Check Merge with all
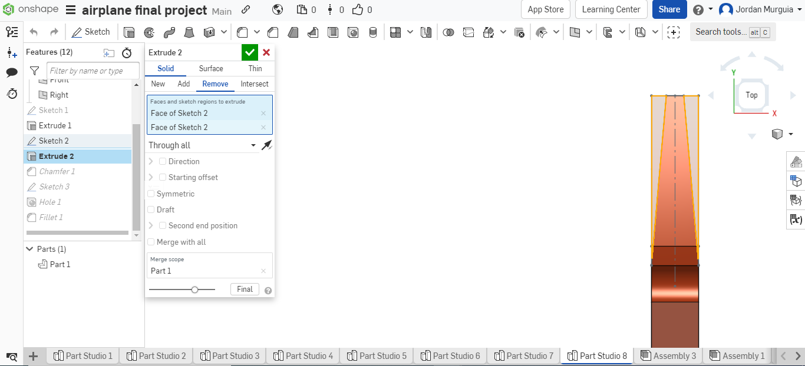 151,242
